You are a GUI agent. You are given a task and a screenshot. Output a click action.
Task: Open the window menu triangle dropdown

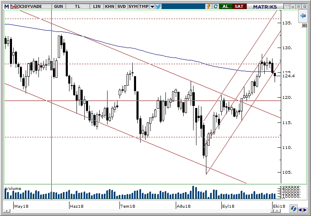click(x=287, y=7)
